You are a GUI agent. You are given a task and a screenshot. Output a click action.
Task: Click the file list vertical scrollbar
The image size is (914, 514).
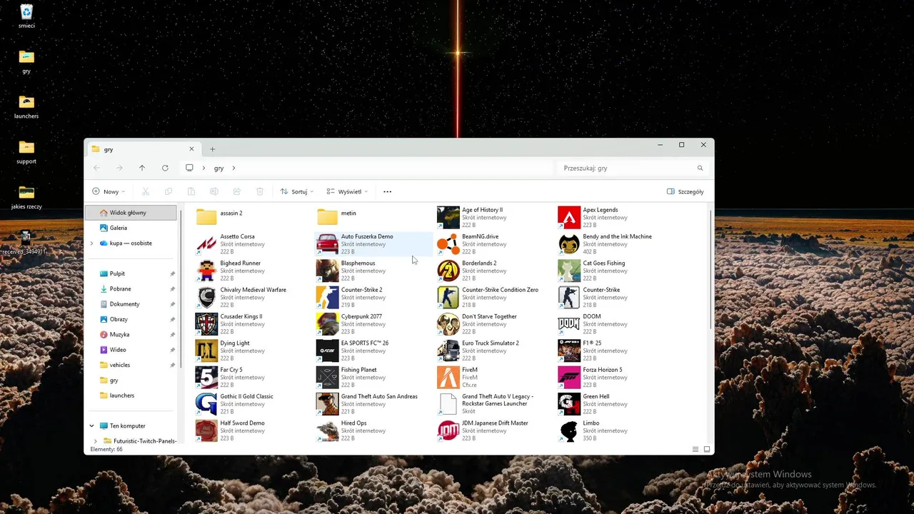coord(710,270)
